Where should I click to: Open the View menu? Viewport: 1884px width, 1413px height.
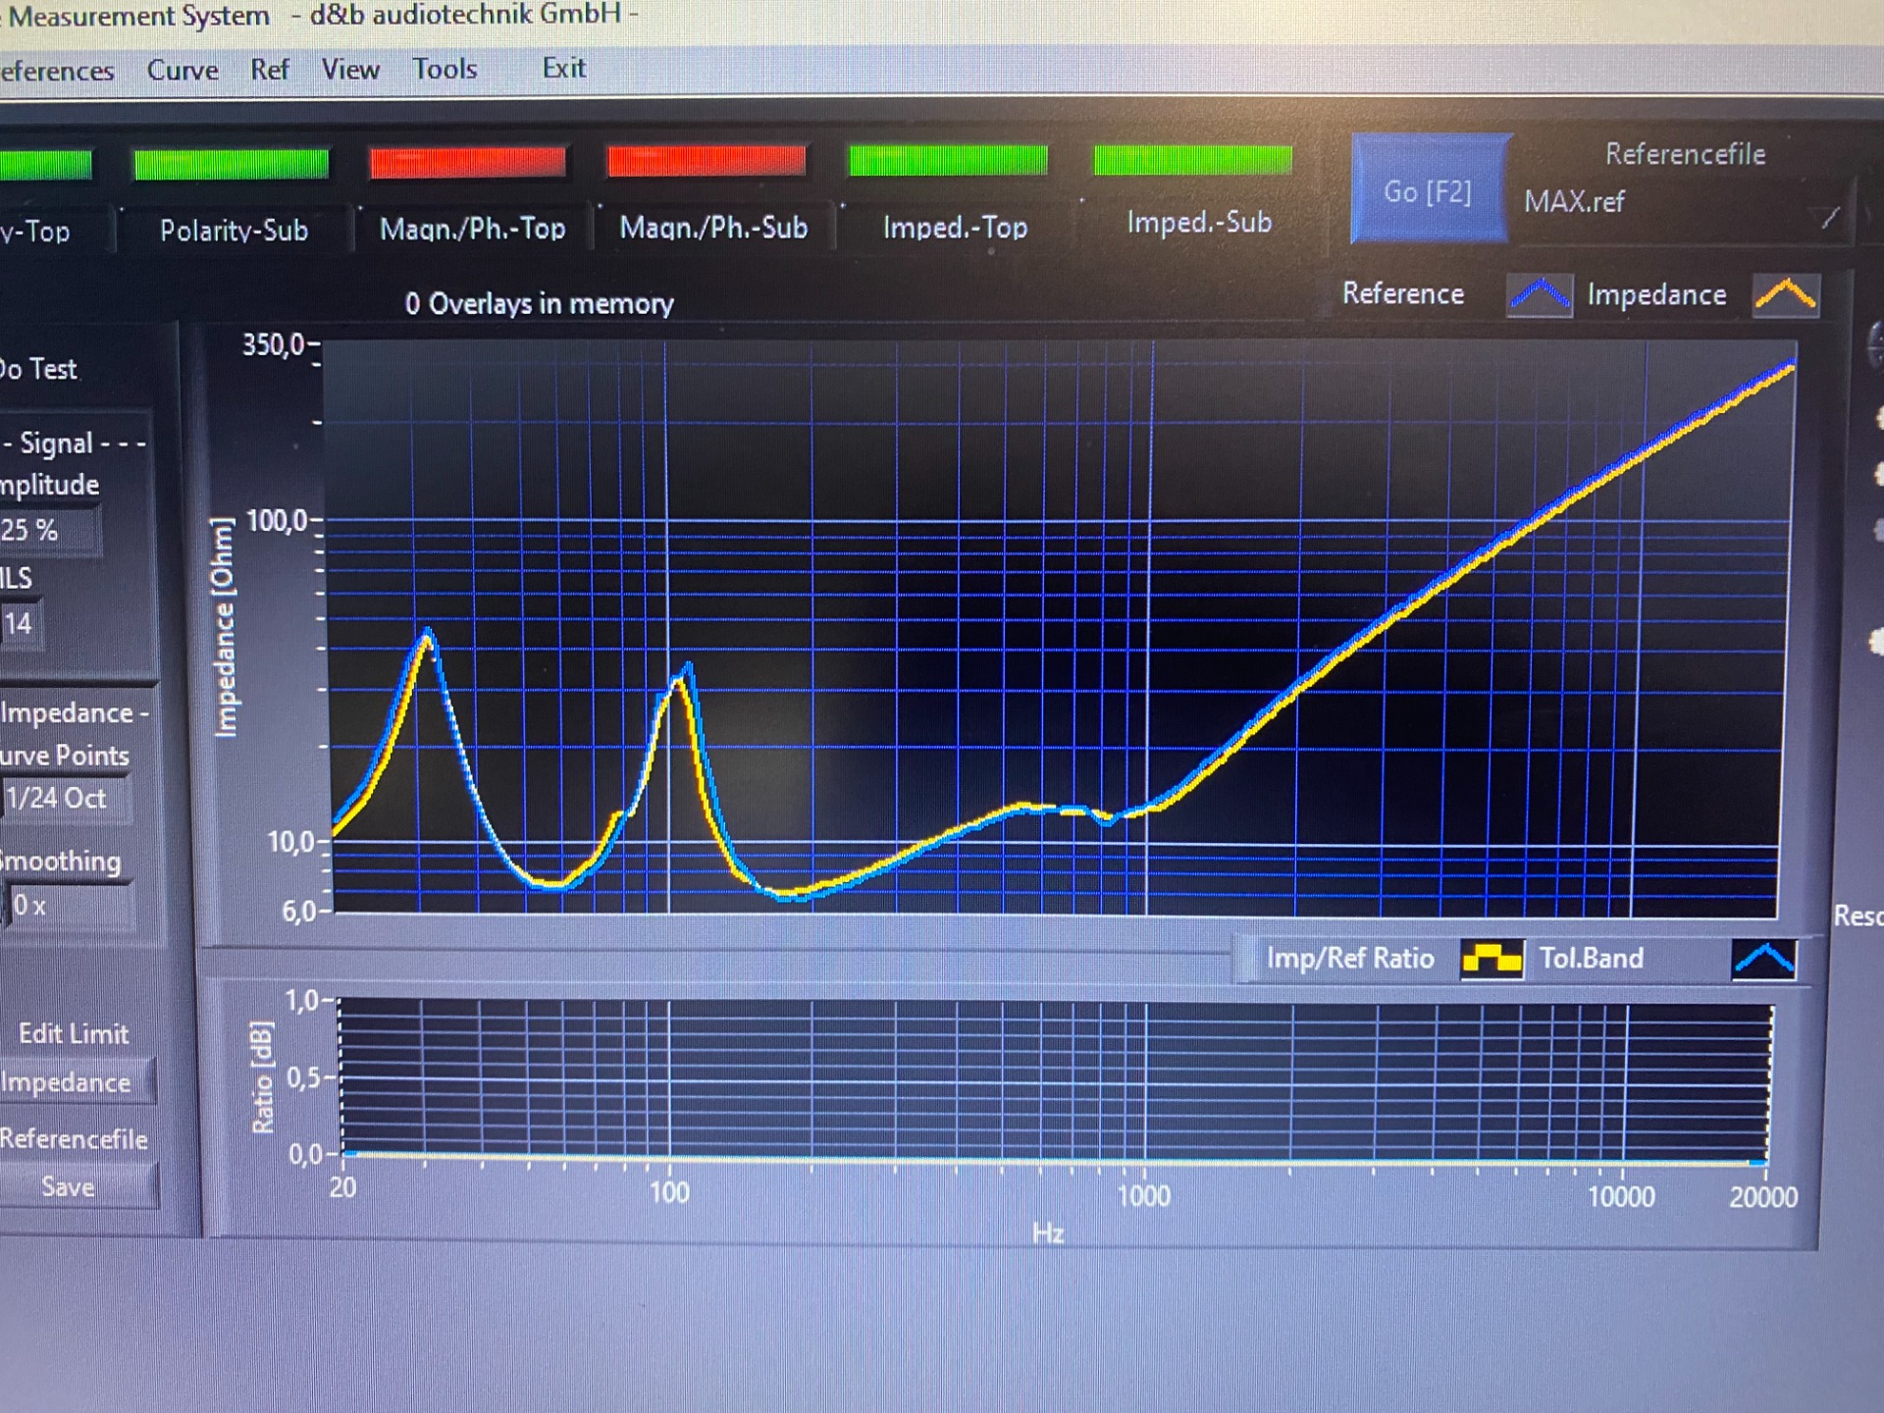pos(350,70)
